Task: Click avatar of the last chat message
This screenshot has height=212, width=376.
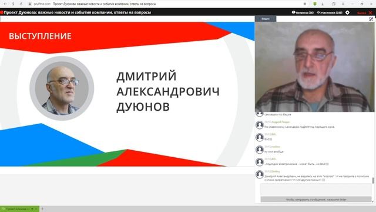Action: coord(260,174)
